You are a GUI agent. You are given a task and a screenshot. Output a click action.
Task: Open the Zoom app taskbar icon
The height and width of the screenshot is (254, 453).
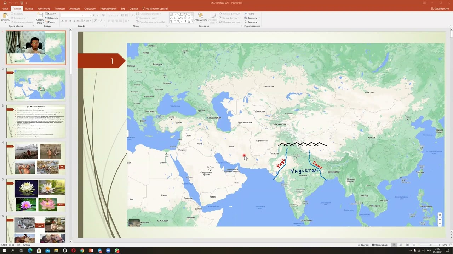[108, 250]
